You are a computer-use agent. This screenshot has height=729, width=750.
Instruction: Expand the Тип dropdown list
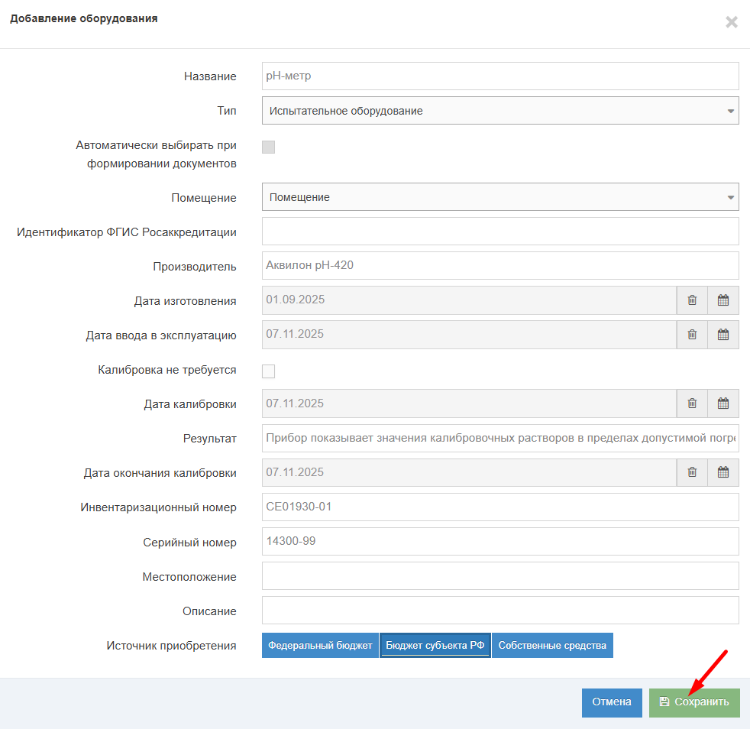pos(500,111)
